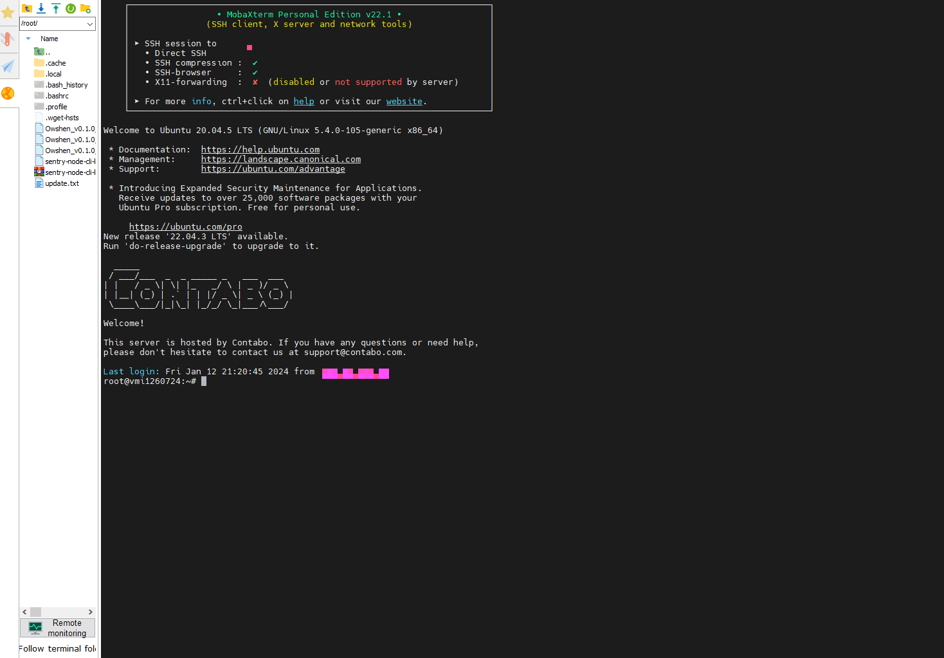Click the 'MobaXterm Personal Edition v22.1' title
Viewport: 944px width, 658px height.
pyautogui.click(x=309, y=15)
